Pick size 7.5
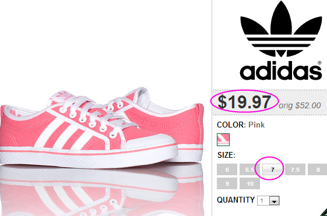The image size is (327, 216). tap(295, 169)
